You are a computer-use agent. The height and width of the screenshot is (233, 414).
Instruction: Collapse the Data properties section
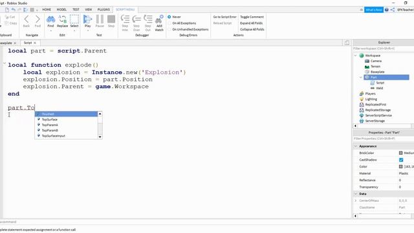pyautogui.click(x=356, y=194)
